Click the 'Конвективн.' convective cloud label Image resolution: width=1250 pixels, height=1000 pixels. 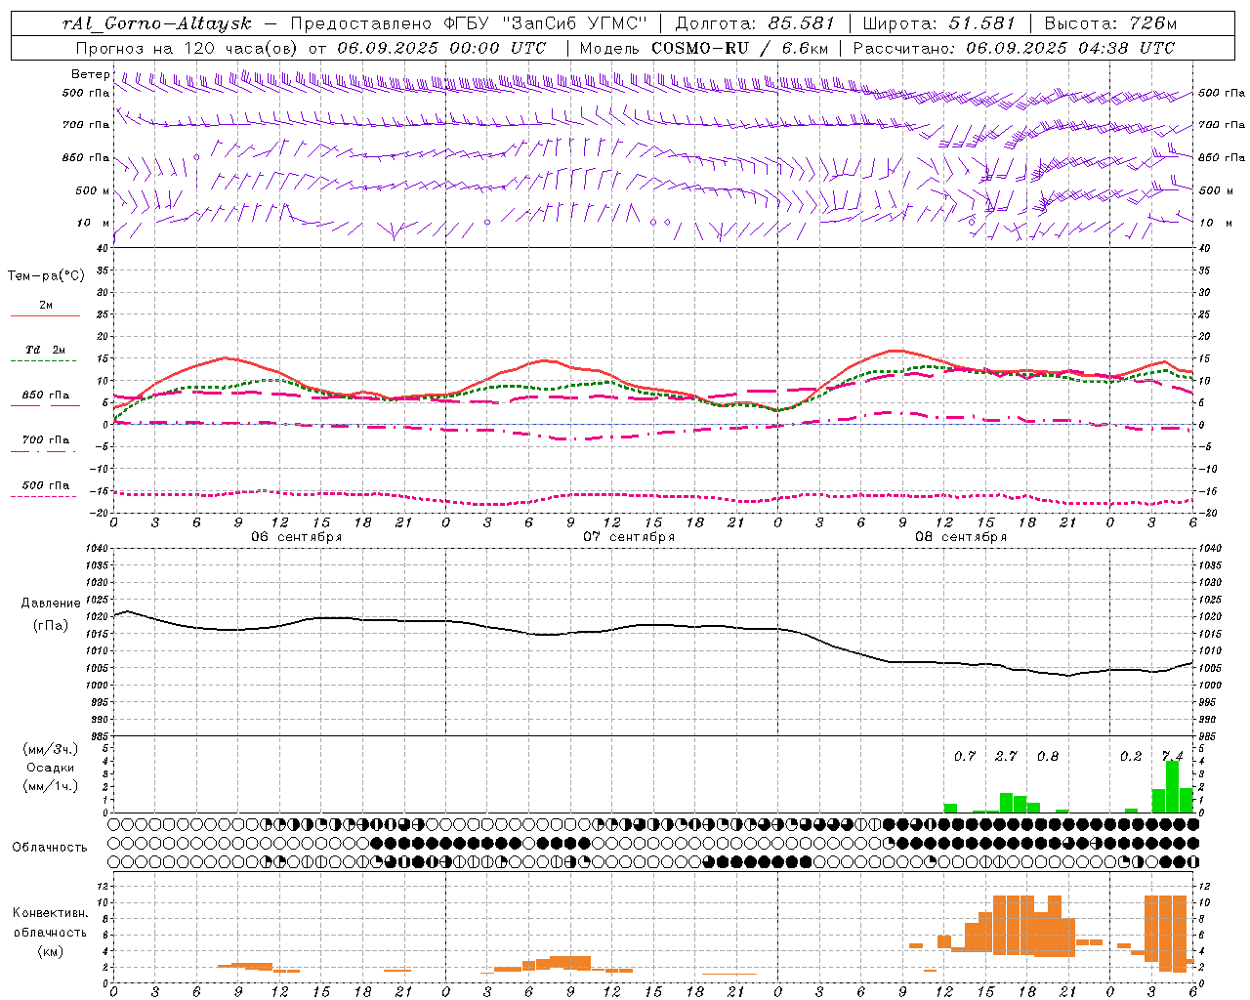[51, 913]
